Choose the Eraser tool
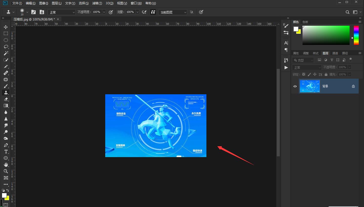 point(6,99)
